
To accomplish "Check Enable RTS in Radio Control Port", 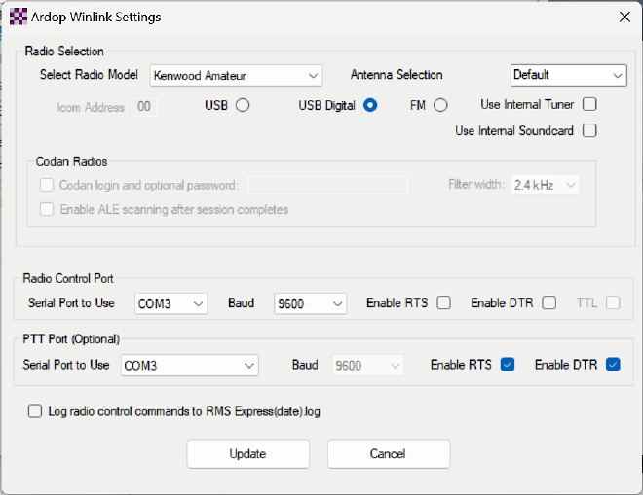I will pos(443,303).
